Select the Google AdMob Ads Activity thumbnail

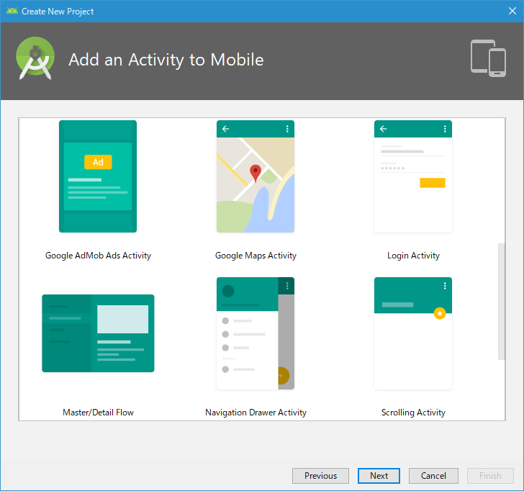98,176
